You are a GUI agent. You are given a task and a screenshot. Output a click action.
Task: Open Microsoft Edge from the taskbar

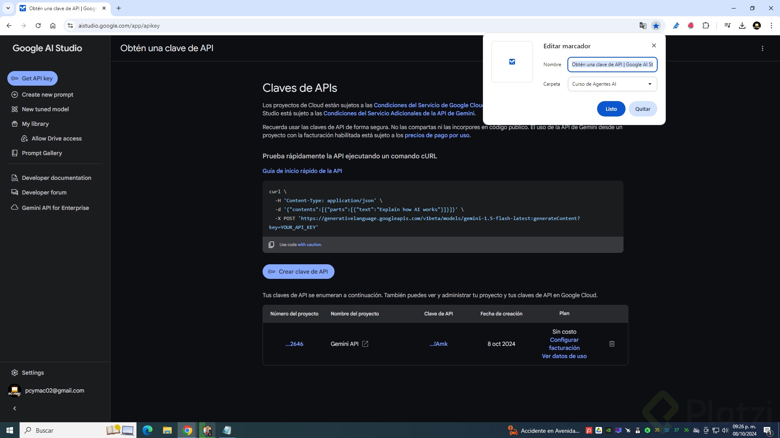tap(147, 430)
